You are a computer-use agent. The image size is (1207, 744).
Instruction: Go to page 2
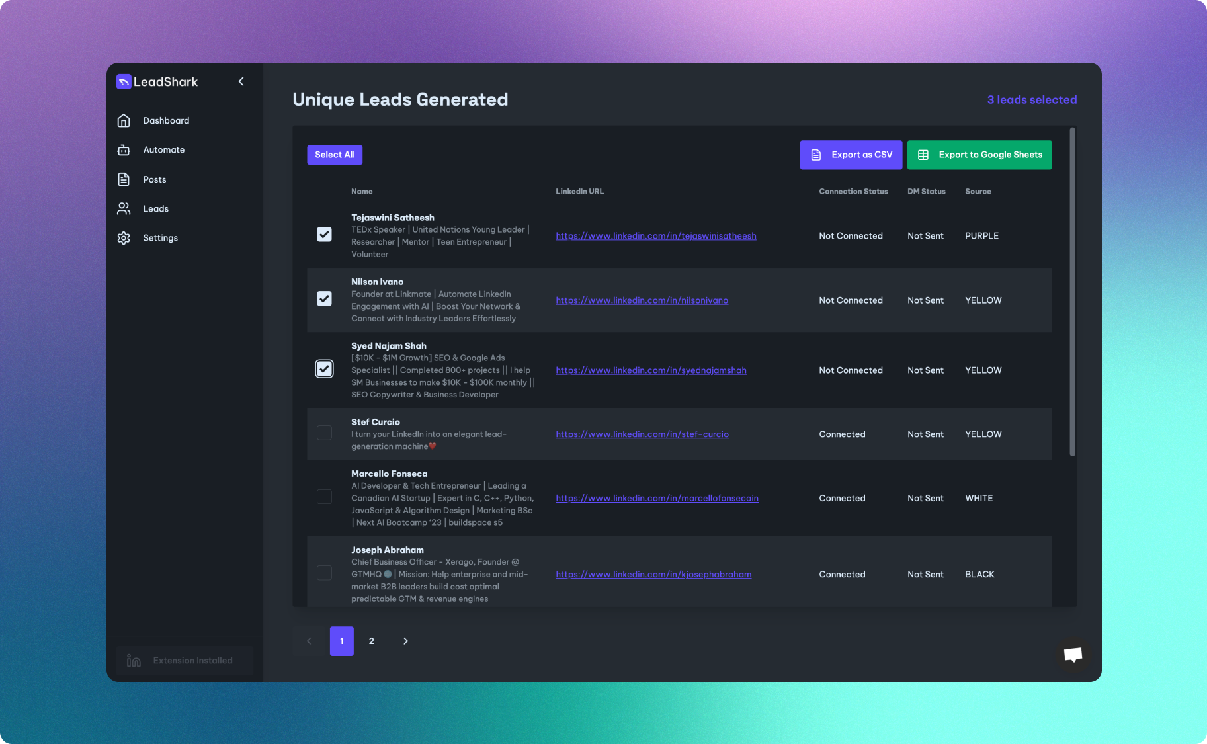[372, 641]
